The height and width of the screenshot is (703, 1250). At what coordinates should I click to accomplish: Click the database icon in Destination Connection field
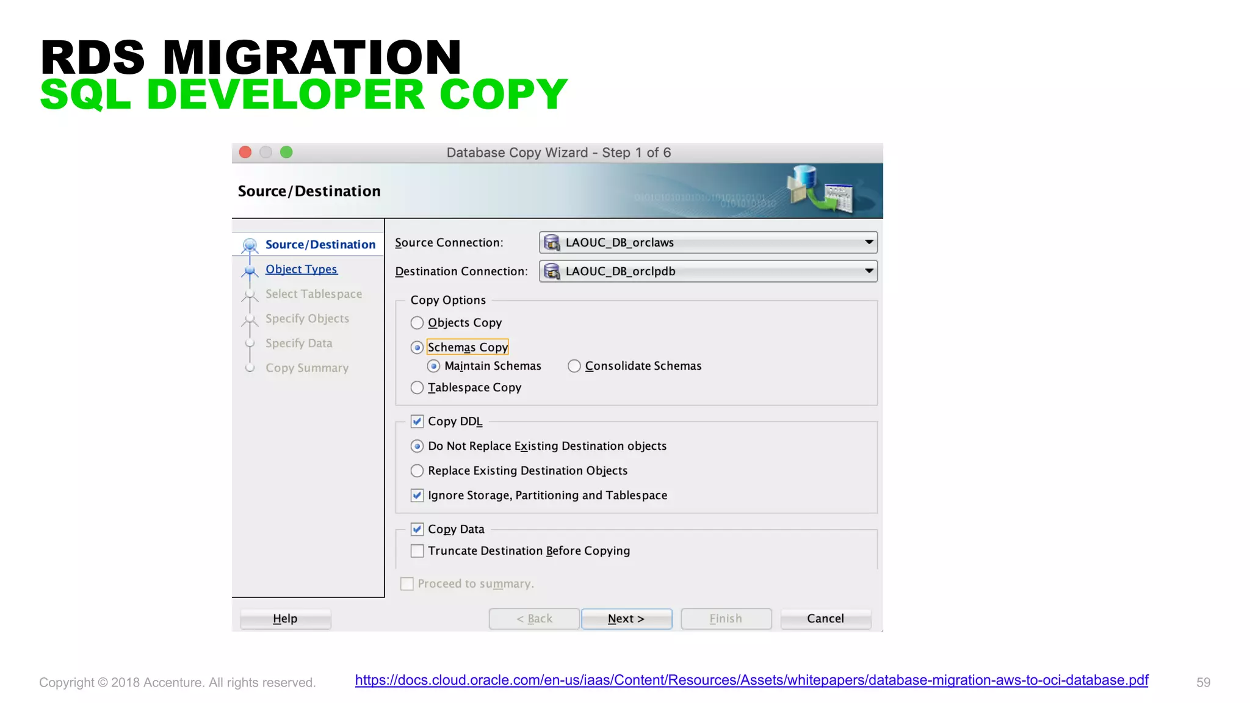tap(552, 271)
